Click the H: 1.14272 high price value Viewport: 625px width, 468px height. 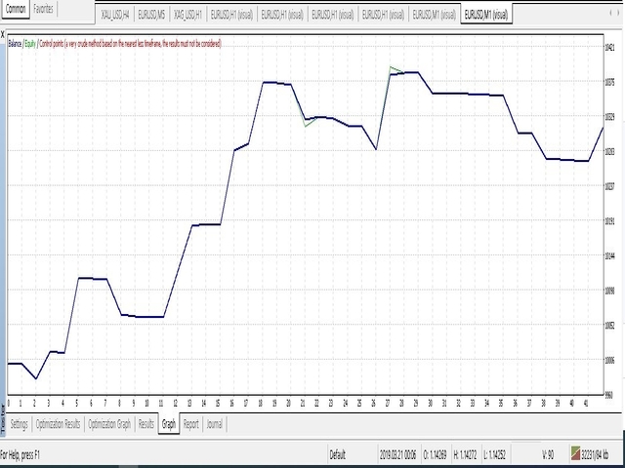(465, 454)
